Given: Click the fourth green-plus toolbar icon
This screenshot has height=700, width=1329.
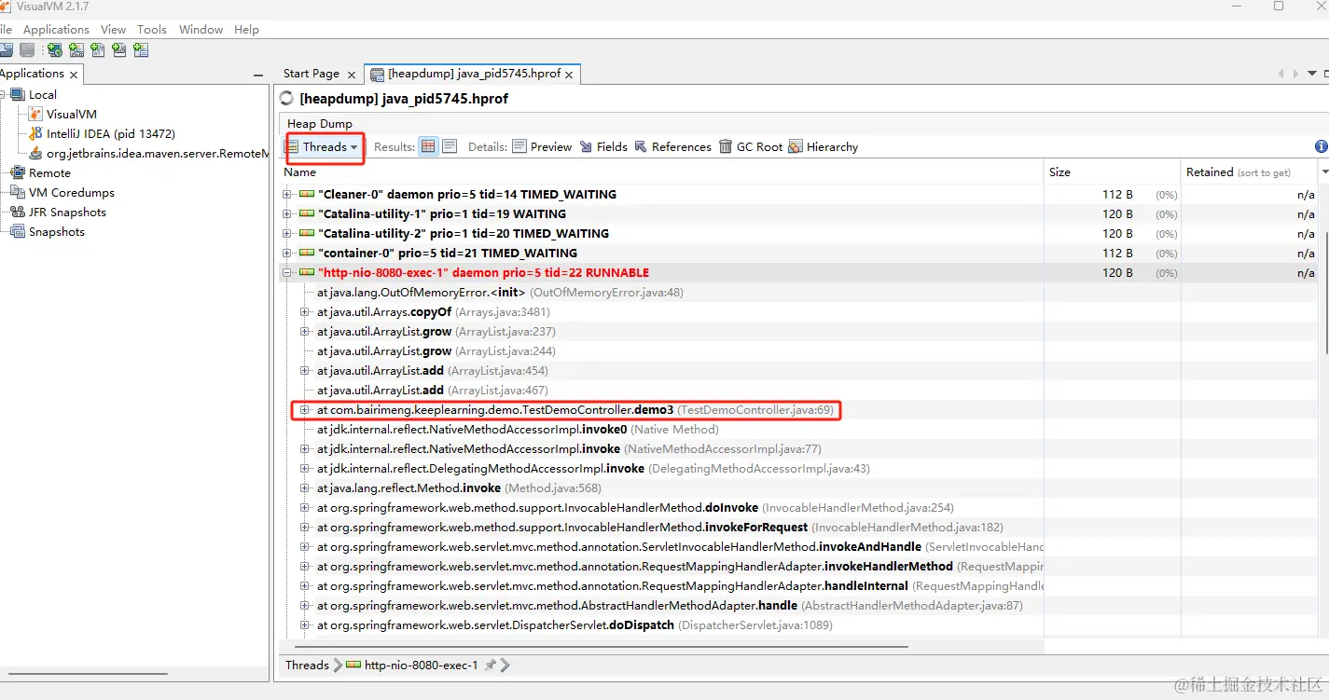Looking at the screenshot, I should click(119, 50).
